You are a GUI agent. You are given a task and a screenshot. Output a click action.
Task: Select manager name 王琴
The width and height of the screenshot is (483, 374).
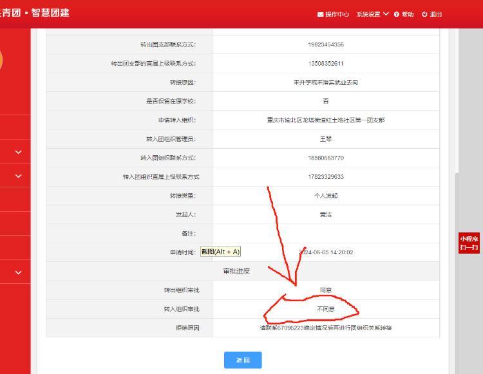pos(326,139)
